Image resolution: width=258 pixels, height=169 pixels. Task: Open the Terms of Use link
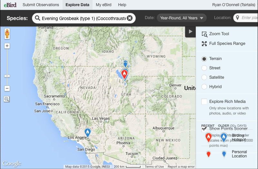point(154,166)
